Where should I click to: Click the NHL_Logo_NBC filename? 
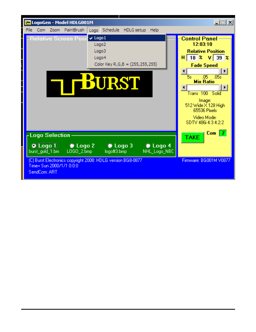(x=158, y=152)
